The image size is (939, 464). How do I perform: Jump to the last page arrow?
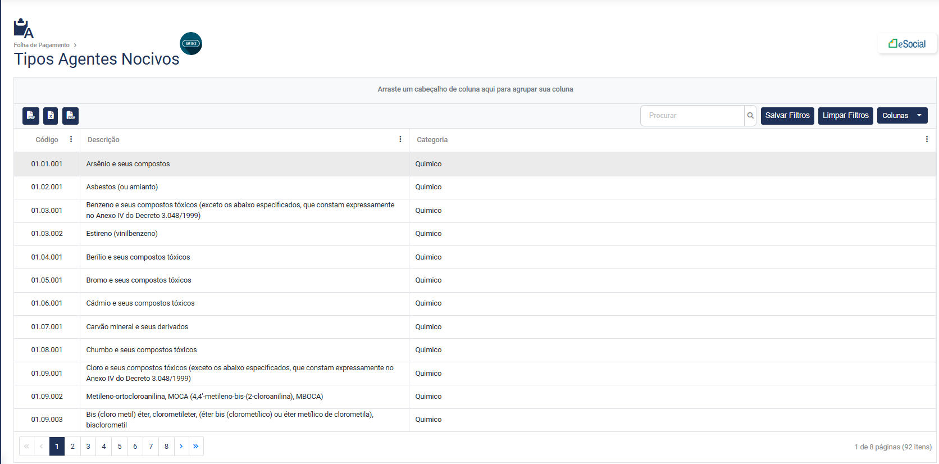click(x=196, y=447)
